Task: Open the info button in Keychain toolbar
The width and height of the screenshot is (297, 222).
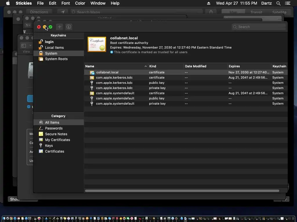Action: (69, 27)
